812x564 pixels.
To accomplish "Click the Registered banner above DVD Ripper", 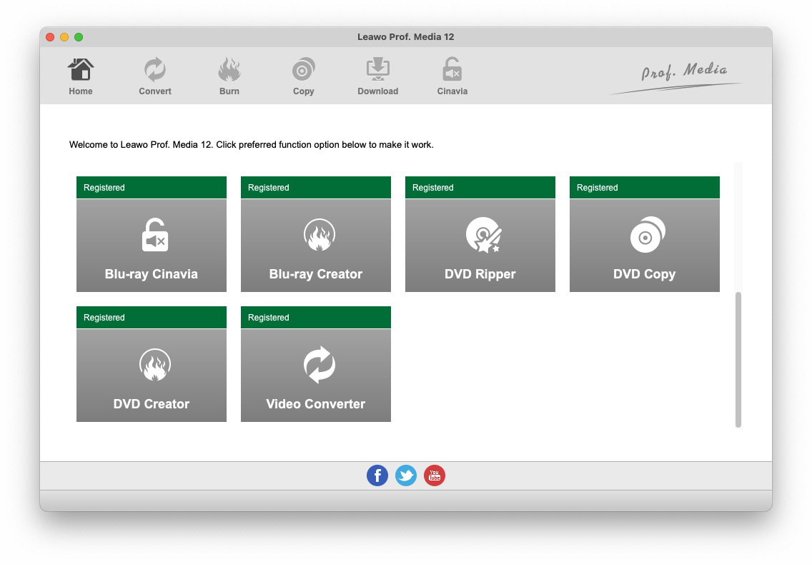I will coord(480,188).
